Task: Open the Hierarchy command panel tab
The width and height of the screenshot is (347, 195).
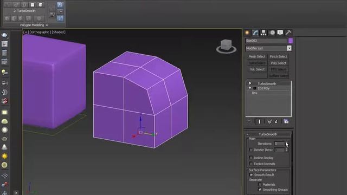Action: [x=264, y=32]
